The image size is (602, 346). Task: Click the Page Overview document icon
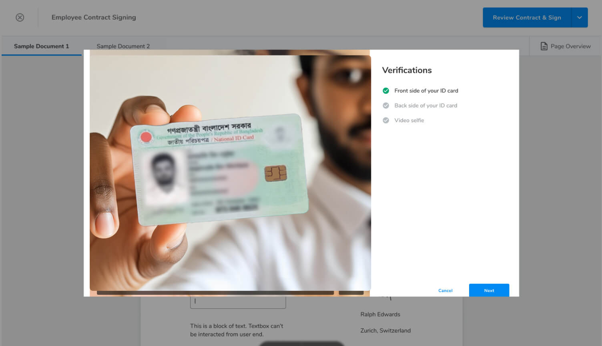click(x=544, y=46)
